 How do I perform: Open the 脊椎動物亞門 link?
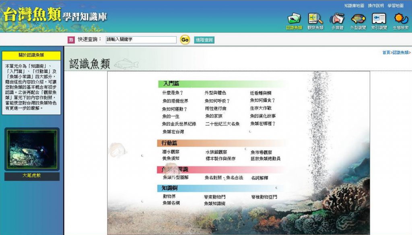click(x=264, y=197)
